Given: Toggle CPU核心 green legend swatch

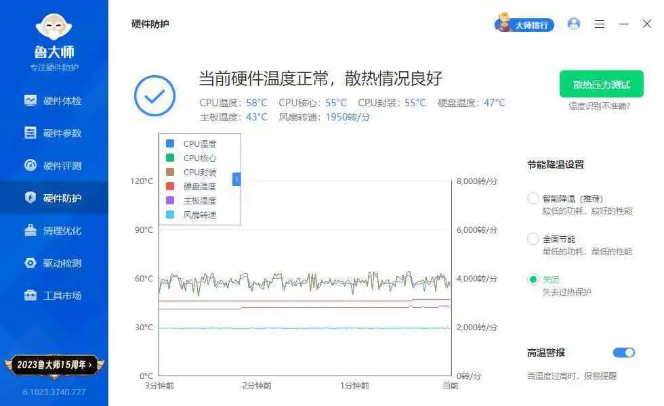Looking at the screenshot, I should point(170,158).
